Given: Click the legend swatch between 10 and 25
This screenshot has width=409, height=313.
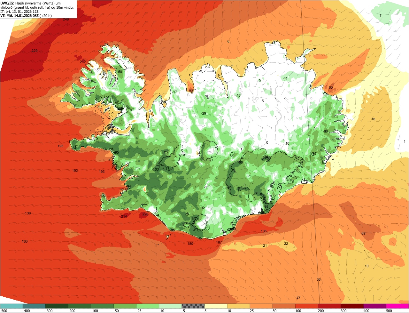Looking at the screenshot, I should click(239, 306).
